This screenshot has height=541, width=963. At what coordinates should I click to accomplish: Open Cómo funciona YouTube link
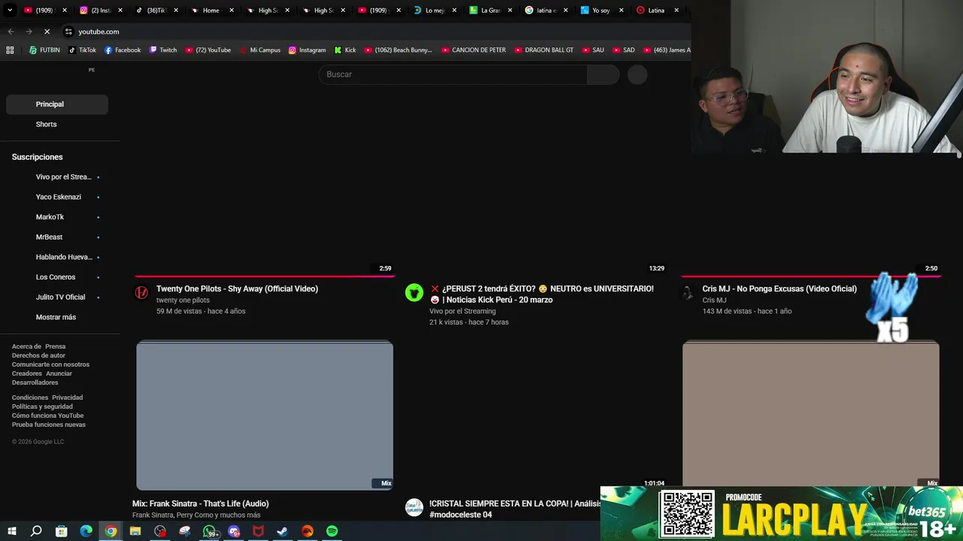[x=47, y=416]
